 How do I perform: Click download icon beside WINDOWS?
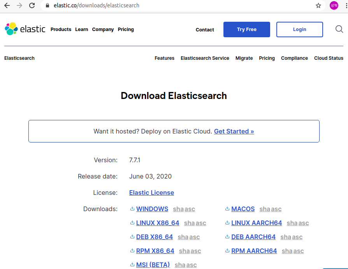pos(132,208)
